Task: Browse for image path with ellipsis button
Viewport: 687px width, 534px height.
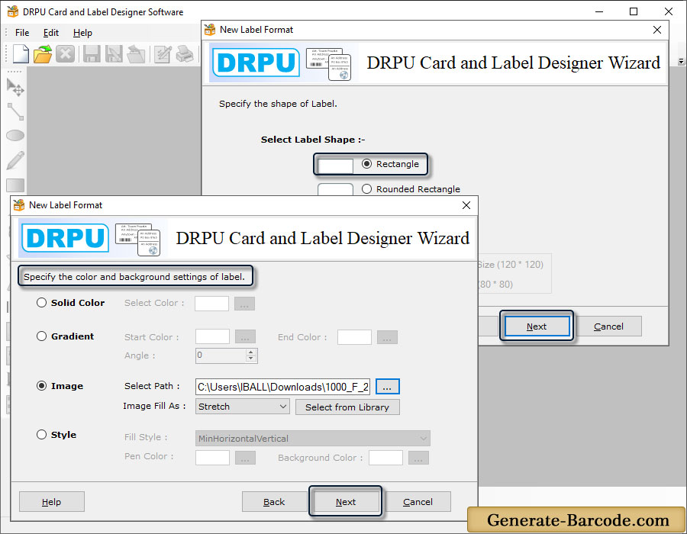Action: click(387, 387)
